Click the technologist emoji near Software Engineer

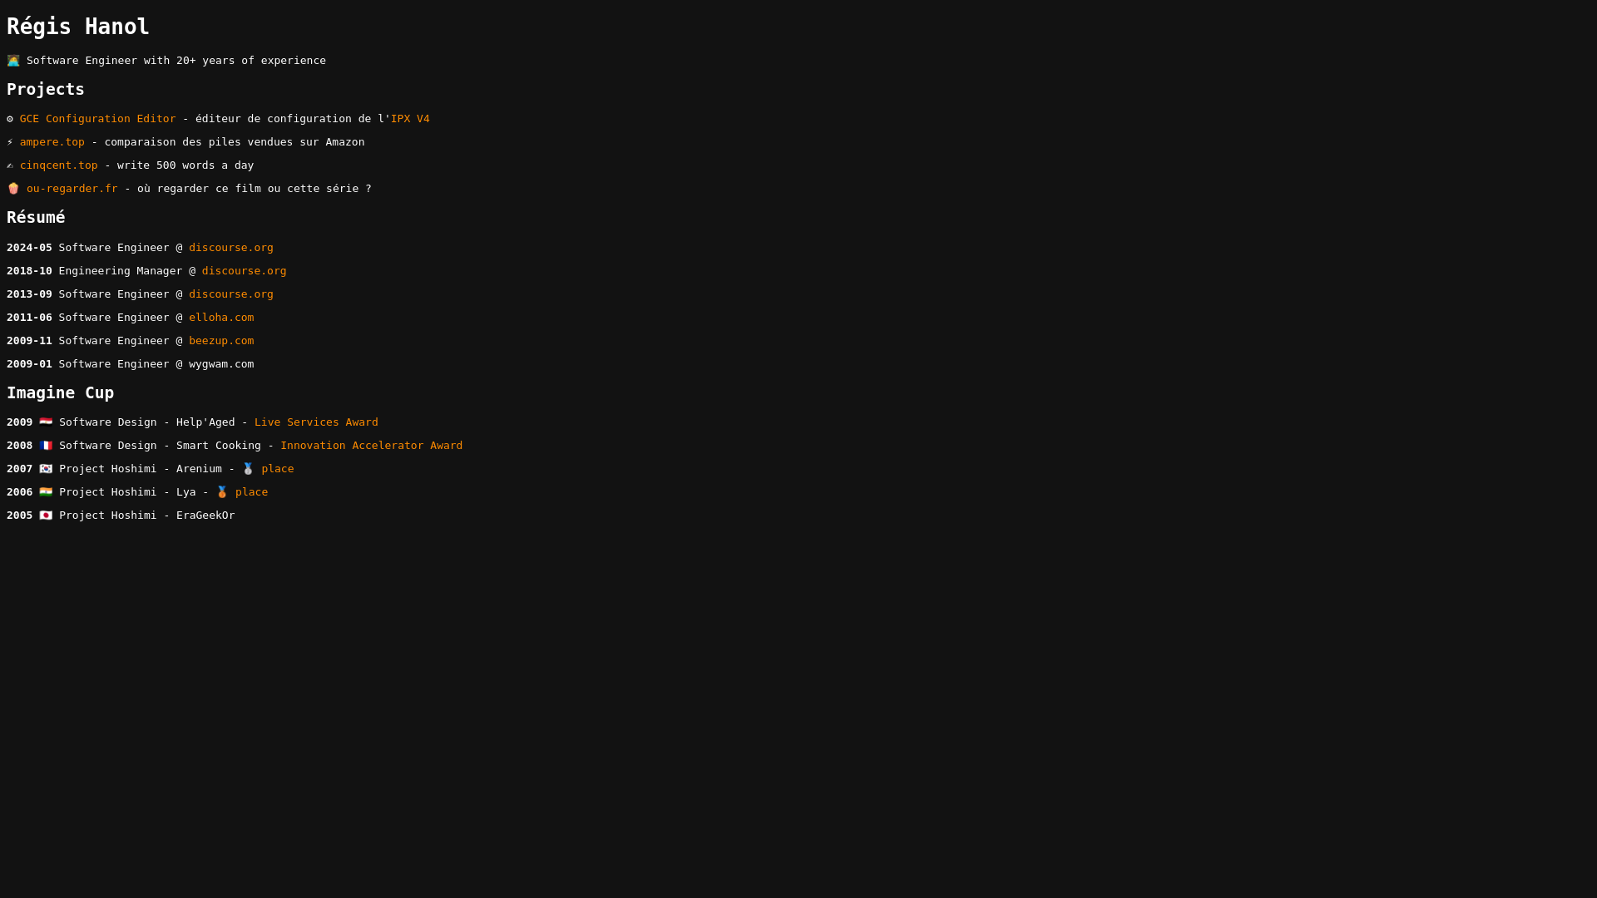tap(13, 61)
